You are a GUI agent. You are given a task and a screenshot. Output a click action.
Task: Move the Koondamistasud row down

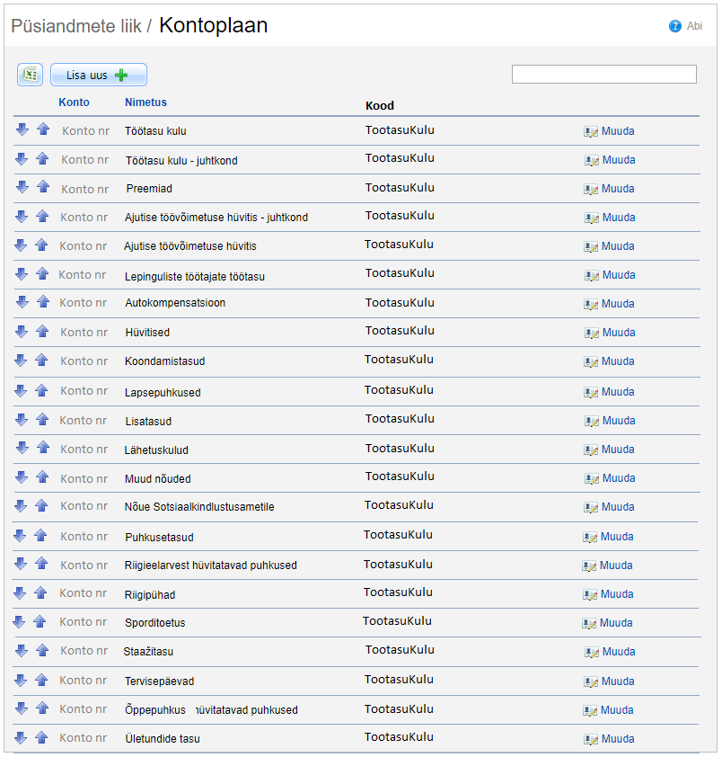[22, 360]
